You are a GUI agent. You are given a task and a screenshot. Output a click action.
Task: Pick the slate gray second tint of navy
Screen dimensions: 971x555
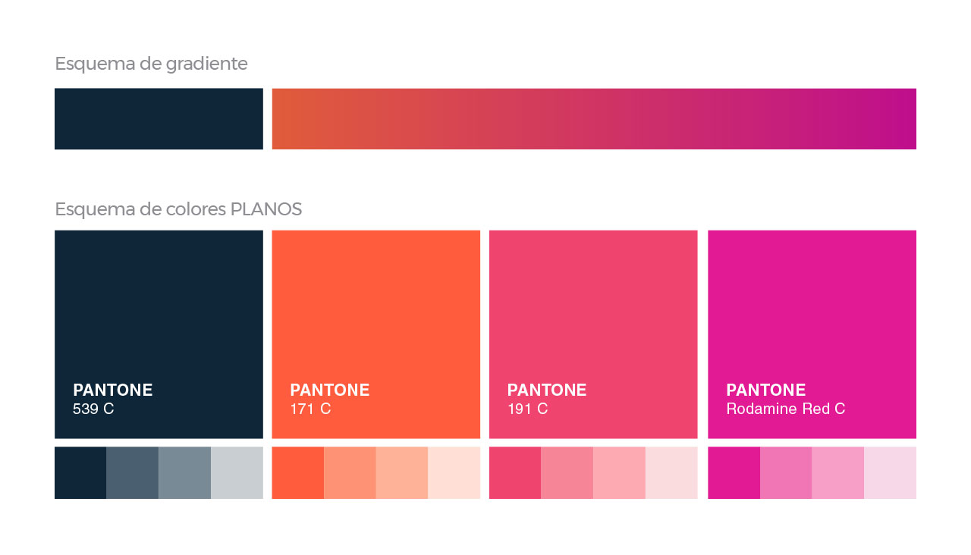[133, 473]
